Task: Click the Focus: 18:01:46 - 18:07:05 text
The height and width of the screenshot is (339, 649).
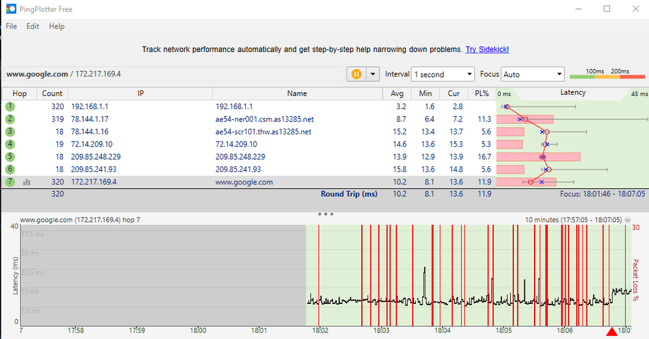Action: point(602,194)
